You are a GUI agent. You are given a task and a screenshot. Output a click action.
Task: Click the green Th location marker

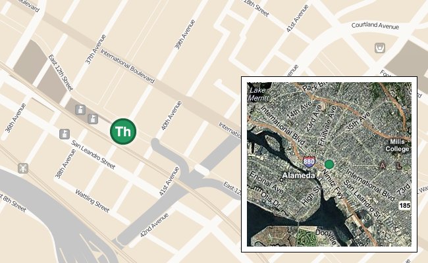point(123,131)
